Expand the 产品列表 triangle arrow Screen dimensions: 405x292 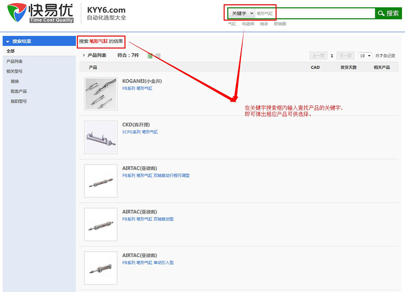tap(84, 55)
